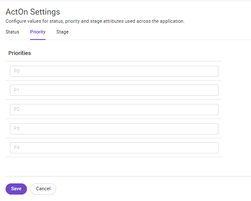Image resolution: width=251 pixels, height=201 pixels.
Task: Save the priority settings
Action: tap(16, 189)
